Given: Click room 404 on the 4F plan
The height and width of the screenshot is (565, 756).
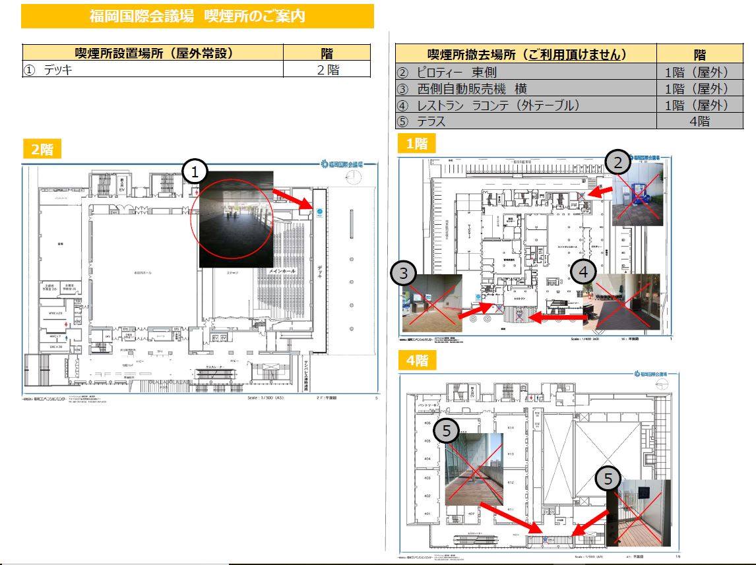Looking at the screenshot, I should coord(427,459).
